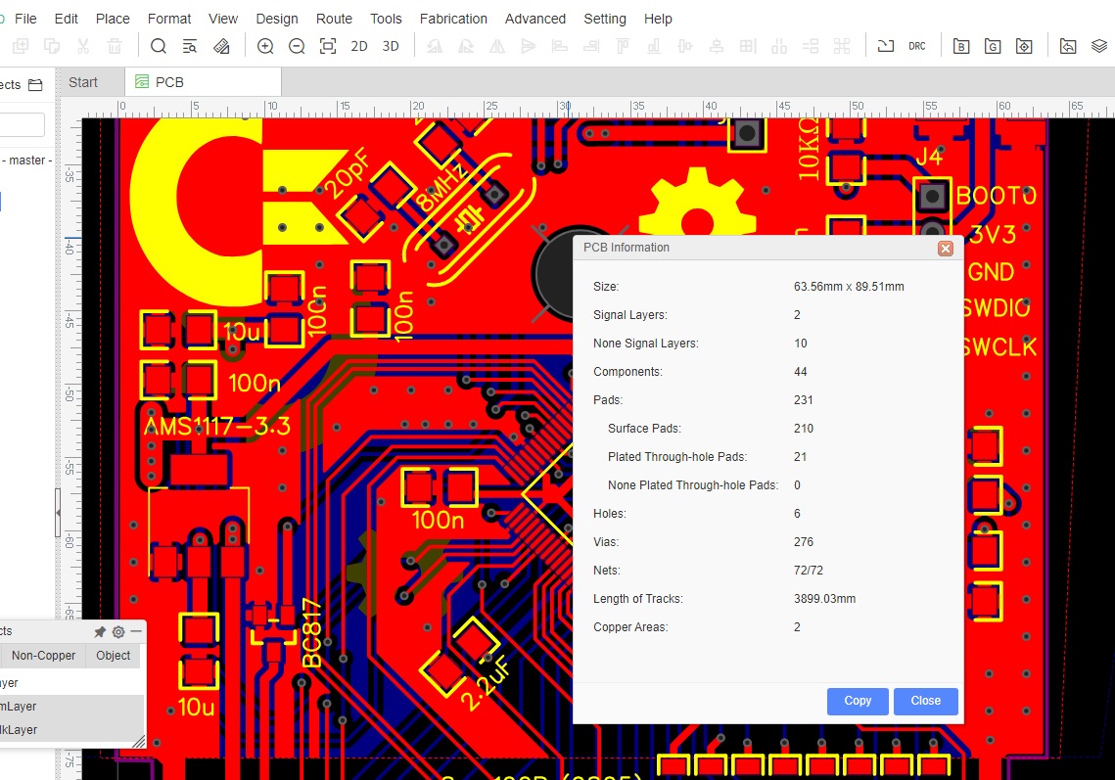1115x780 pixels.
Task: Collapse the Objects panel with the dash
Action: coord(134,631)
